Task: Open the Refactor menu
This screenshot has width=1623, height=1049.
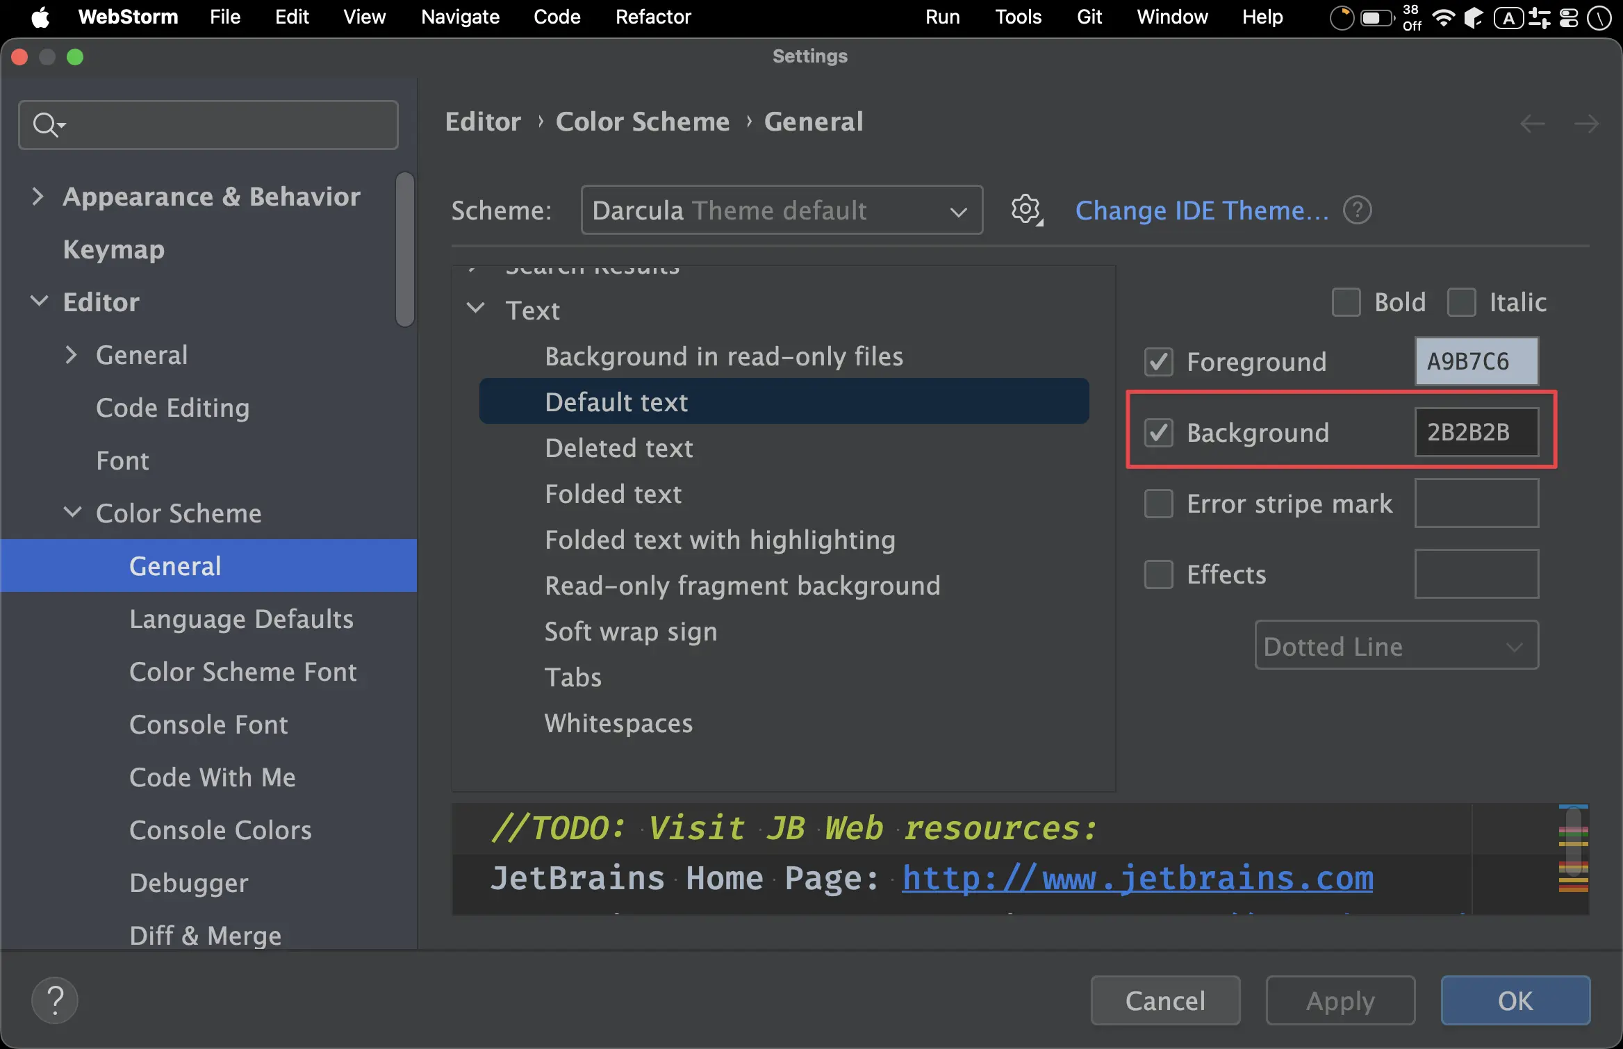Action: [x=652, y=17]
